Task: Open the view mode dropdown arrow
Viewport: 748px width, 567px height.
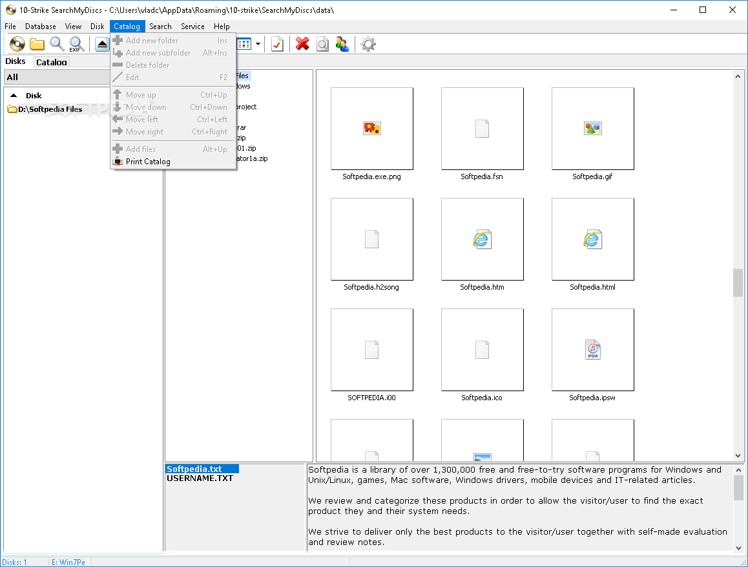Action: (258, 45)
